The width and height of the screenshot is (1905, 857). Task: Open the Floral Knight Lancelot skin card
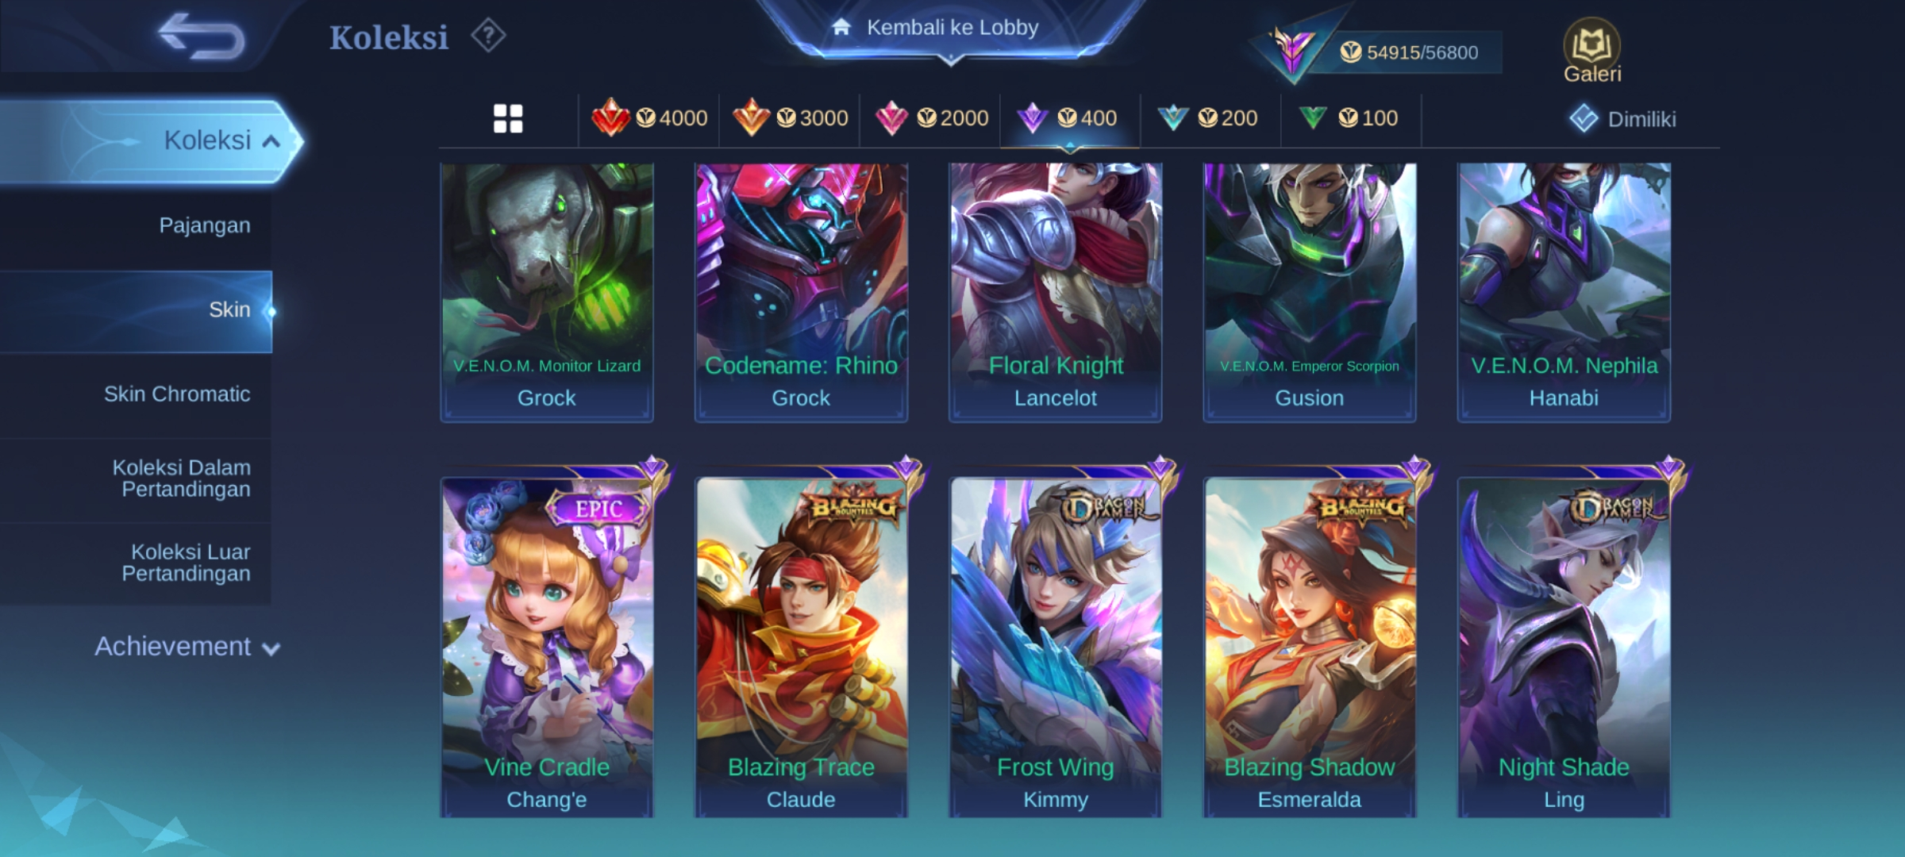click(x=1056, y=292)
